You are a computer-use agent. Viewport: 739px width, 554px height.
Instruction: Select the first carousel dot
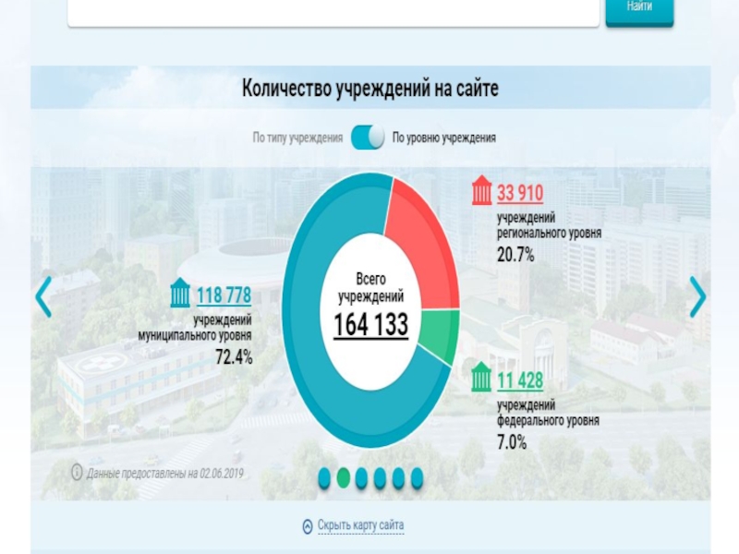click(325, 477)
